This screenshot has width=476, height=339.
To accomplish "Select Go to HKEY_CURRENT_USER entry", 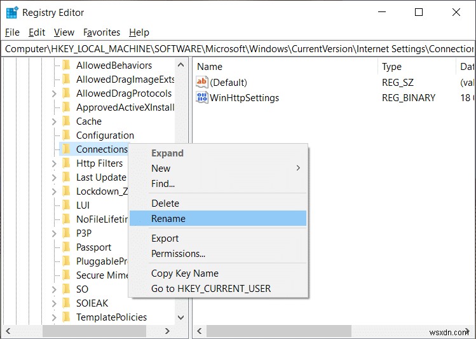I will pyautogui.click(x=218, y=288).
